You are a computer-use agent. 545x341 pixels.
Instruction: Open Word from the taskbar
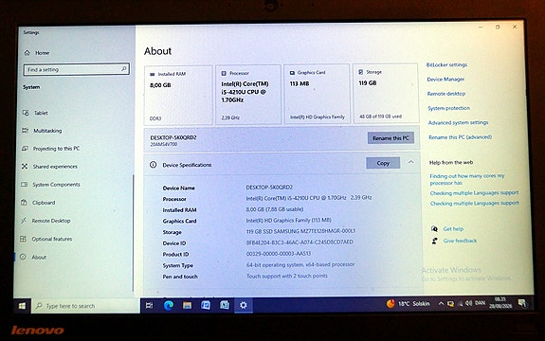click(x=206, y=305)
